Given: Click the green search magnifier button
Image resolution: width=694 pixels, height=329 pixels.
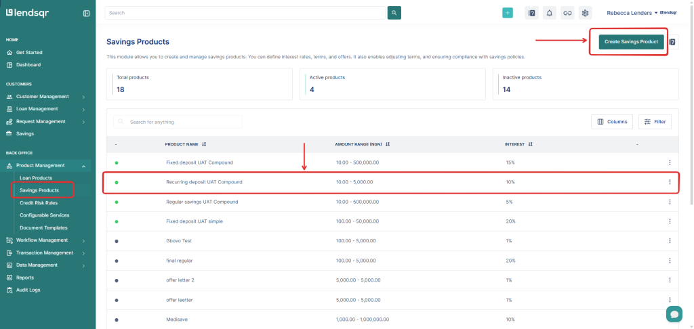Looking at the screenshot, I should click(x=394, y=13).
